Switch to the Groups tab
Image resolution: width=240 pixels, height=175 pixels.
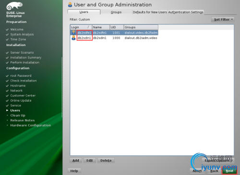(x=116, y=12)
